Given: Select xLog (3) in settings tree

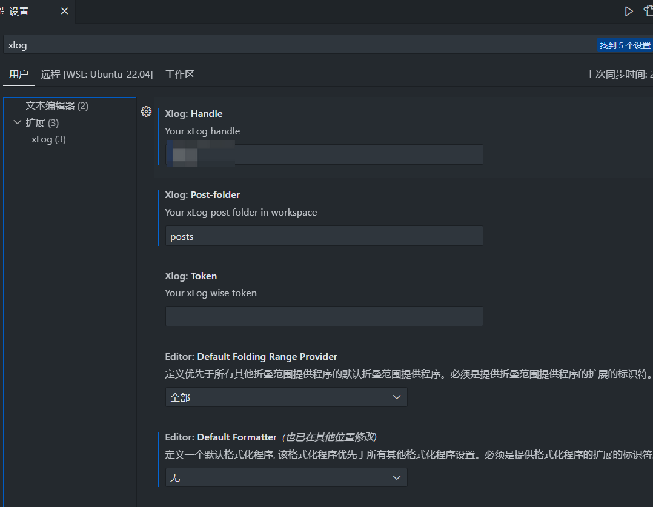Looking at the screenshot, I should click(x=48, y=139).
